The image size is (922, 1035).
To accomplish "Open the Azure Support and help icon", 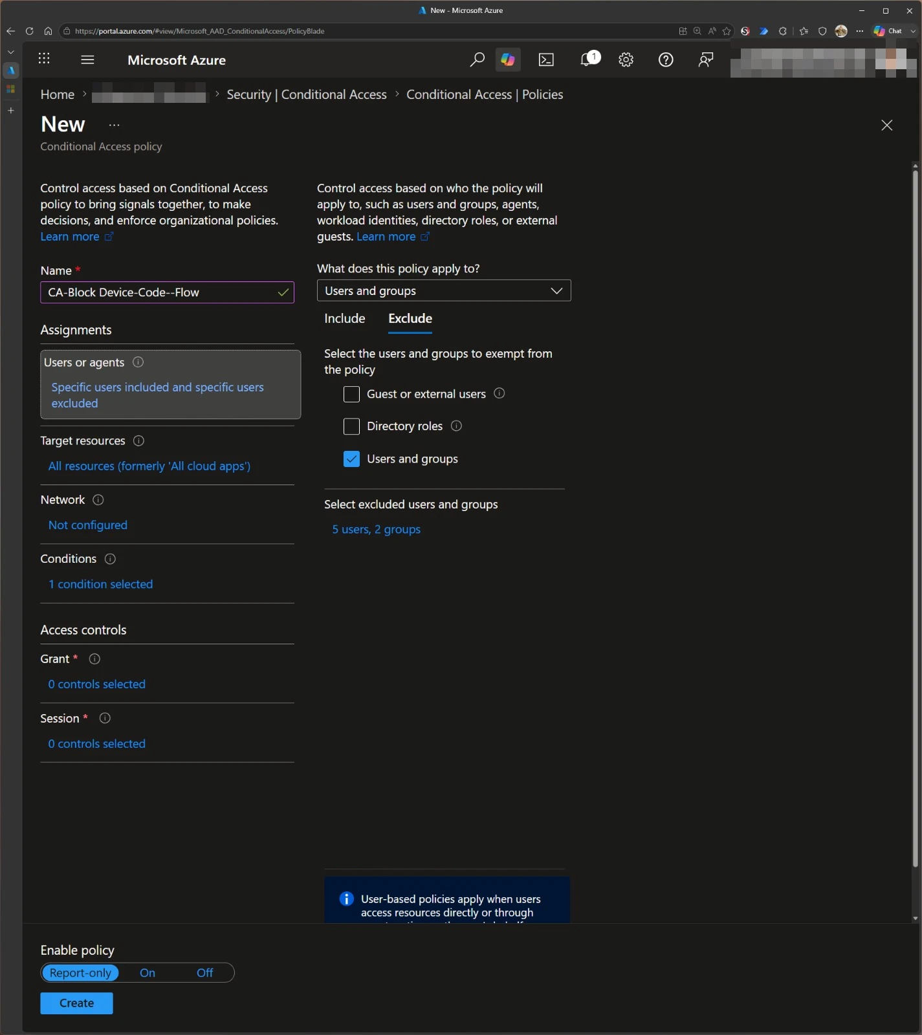I will point(666,60).
